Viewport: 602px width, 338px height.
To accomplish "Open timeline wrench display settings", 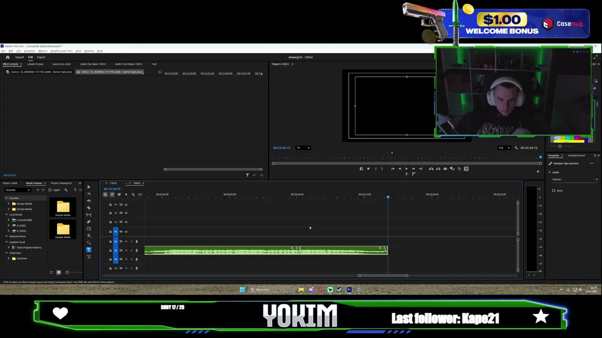I will tap(133, 194).
